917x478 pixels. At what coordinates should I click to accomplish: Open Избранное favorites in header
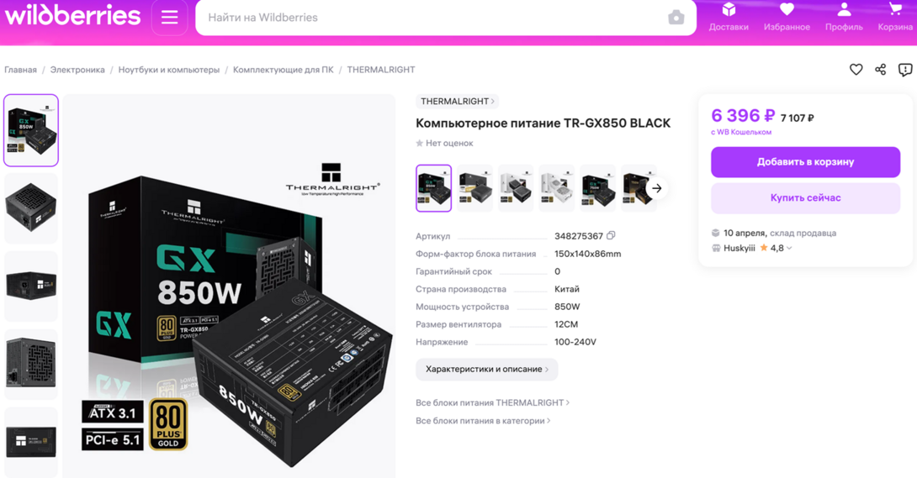787,17
